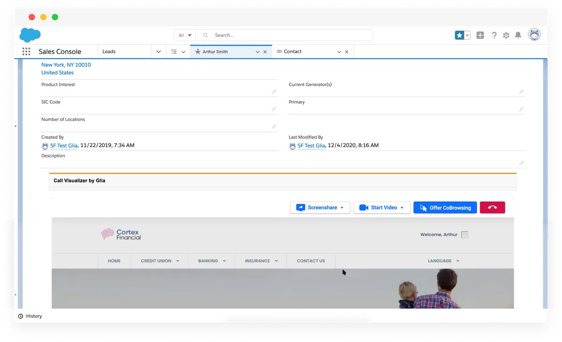
Task: Open the INSURANCE menu
Action: pos(261,261)
